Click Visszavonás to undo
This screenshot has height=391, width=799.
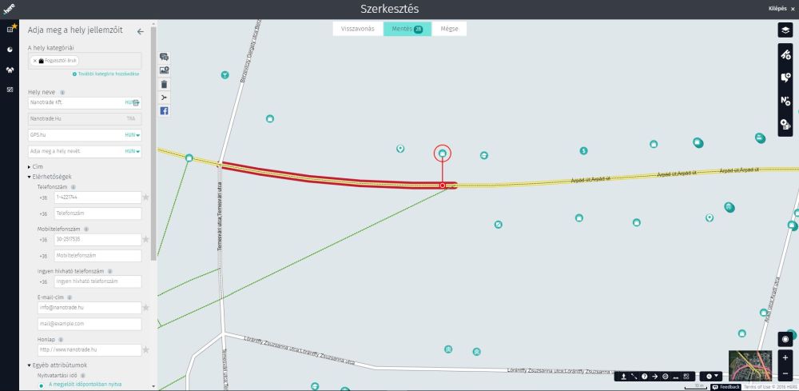point(358,29)
